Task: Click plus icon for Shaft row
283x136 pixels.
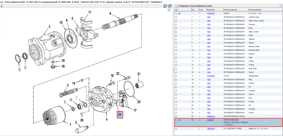Action: point(176,35)
